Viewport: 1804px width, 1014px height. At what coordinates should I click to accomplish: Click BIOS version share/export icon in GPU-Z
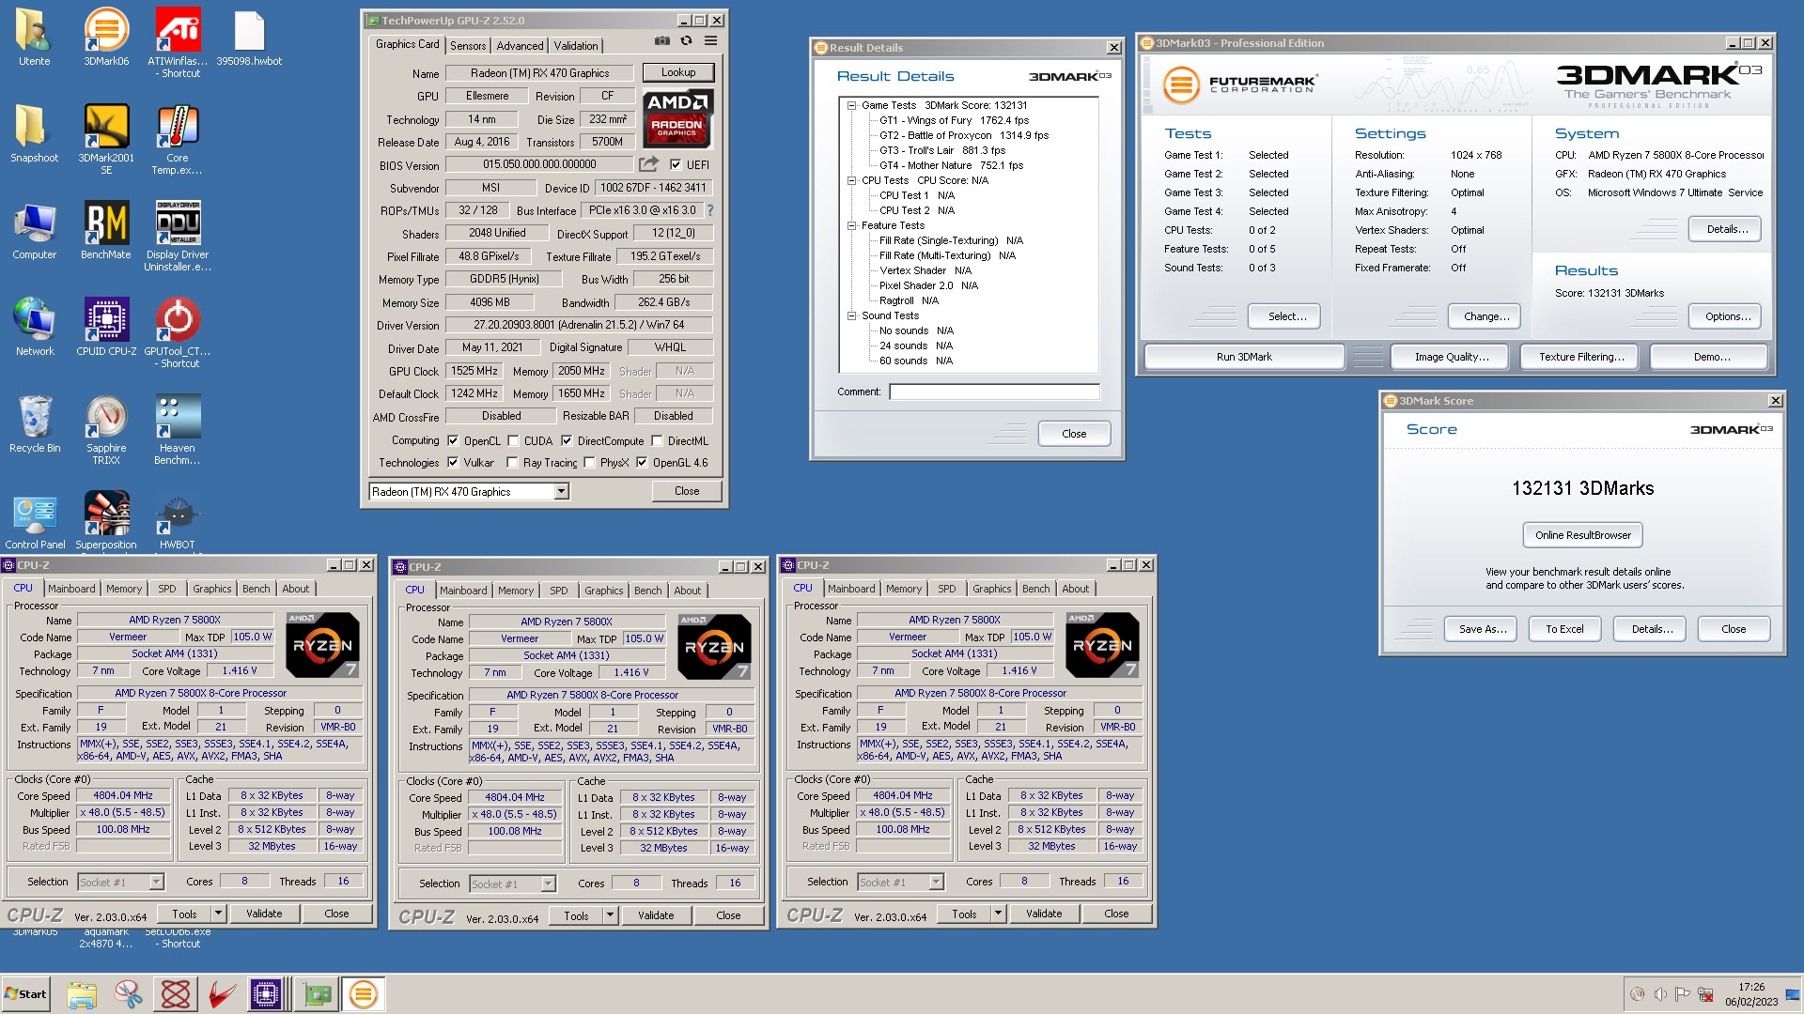tap(648, 164)
